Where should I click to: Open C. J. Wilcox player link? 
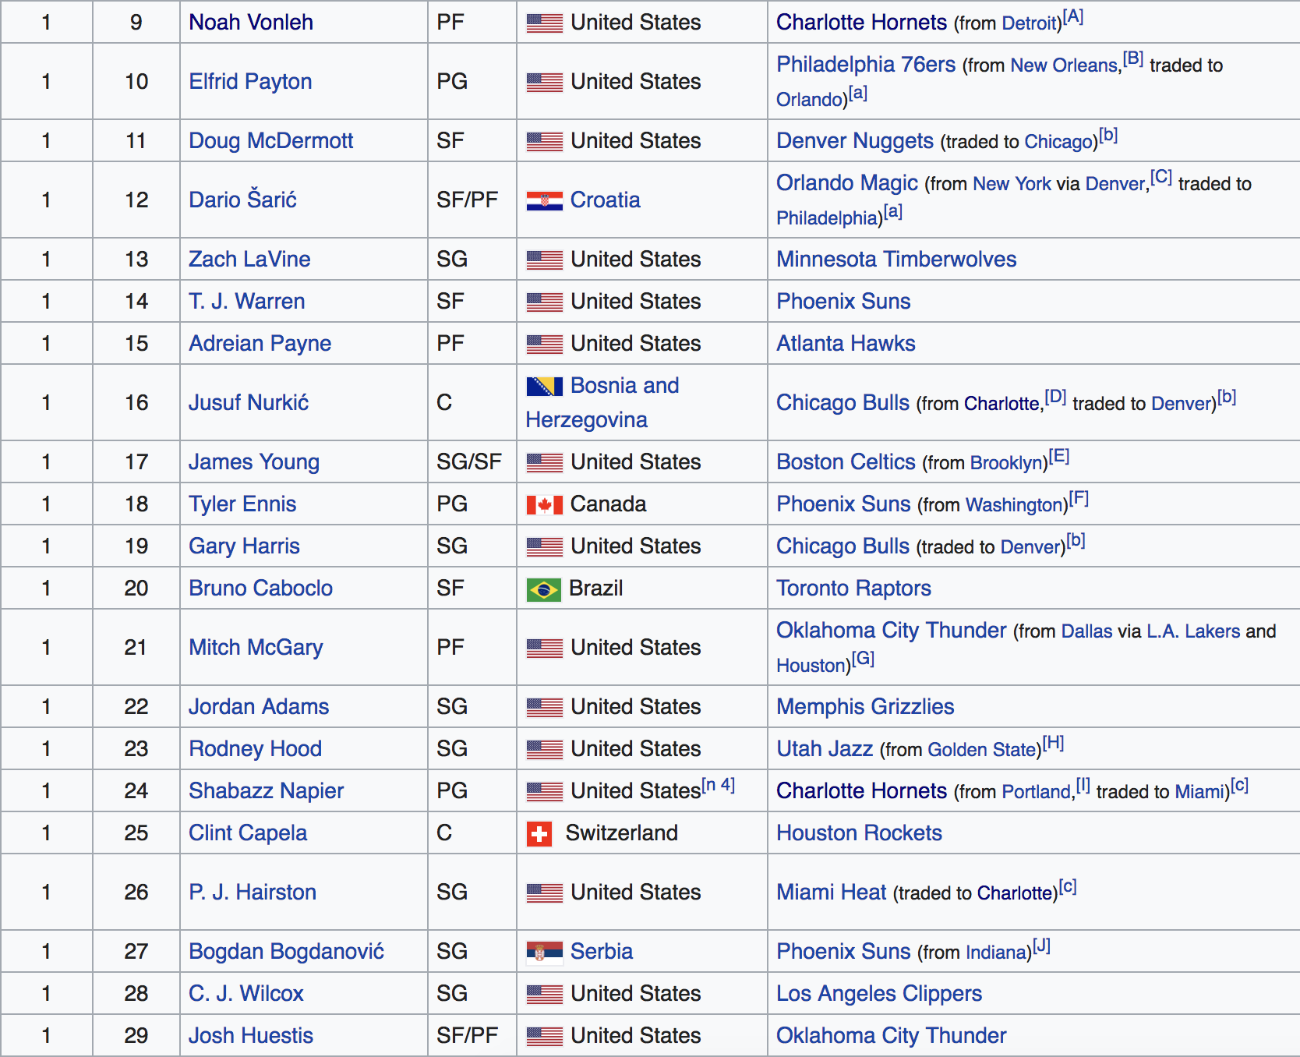pyautogui.click(x=246, y=993)
